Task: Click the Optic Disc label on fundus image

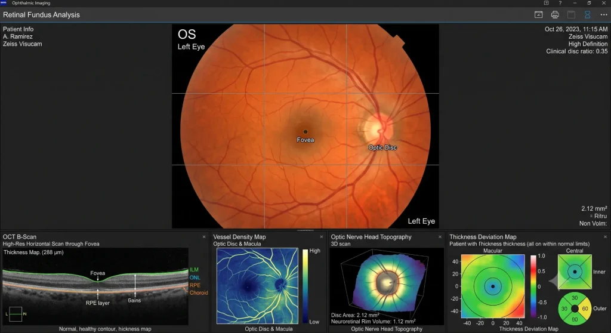Action: pyautogui.click(x=382, y=147)
